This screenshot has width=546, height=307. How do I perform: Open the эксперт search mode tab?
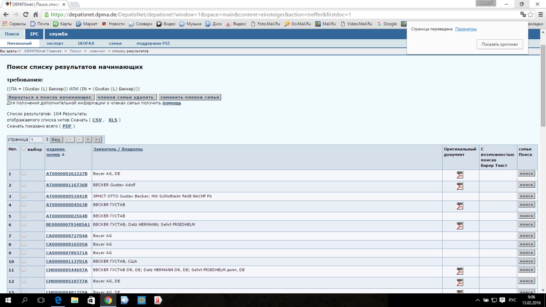55,43
